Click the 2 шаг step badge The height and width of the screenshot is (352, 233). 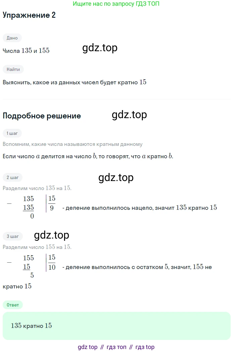(x=13, y=177)
